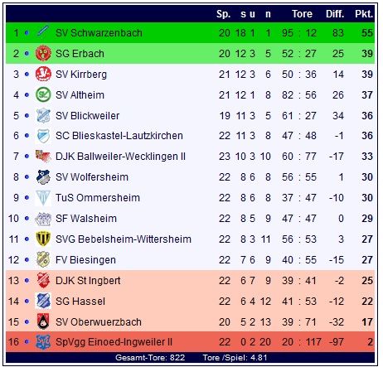Open the TuS Ommersheim team link
The width and height of the screenshot is (383, 367).
pyautogui.click(x=98, y=198)
